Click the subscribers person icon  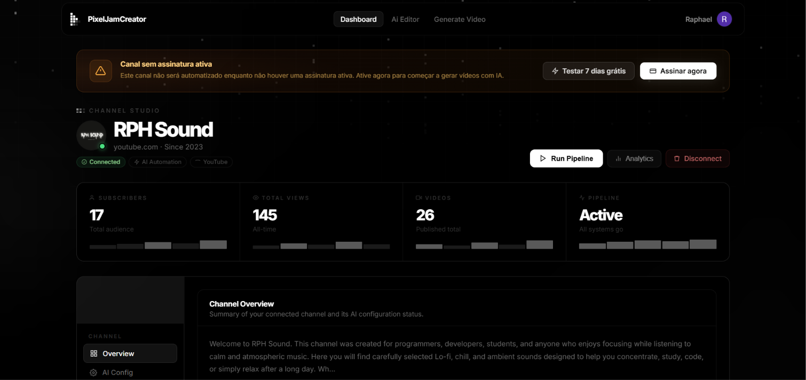[x=92, y=197]
